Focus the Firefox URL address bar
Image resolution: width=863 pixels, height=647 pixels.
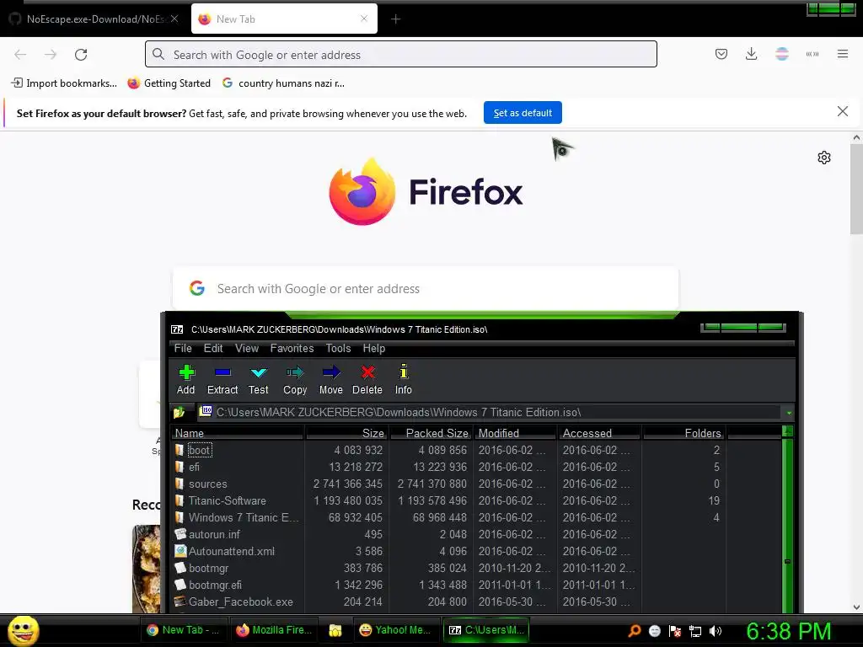pyautogui.click(x=400, y=54)
